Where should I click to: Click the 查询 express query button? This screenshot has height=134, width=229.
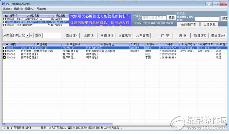(x=172, y=18)
